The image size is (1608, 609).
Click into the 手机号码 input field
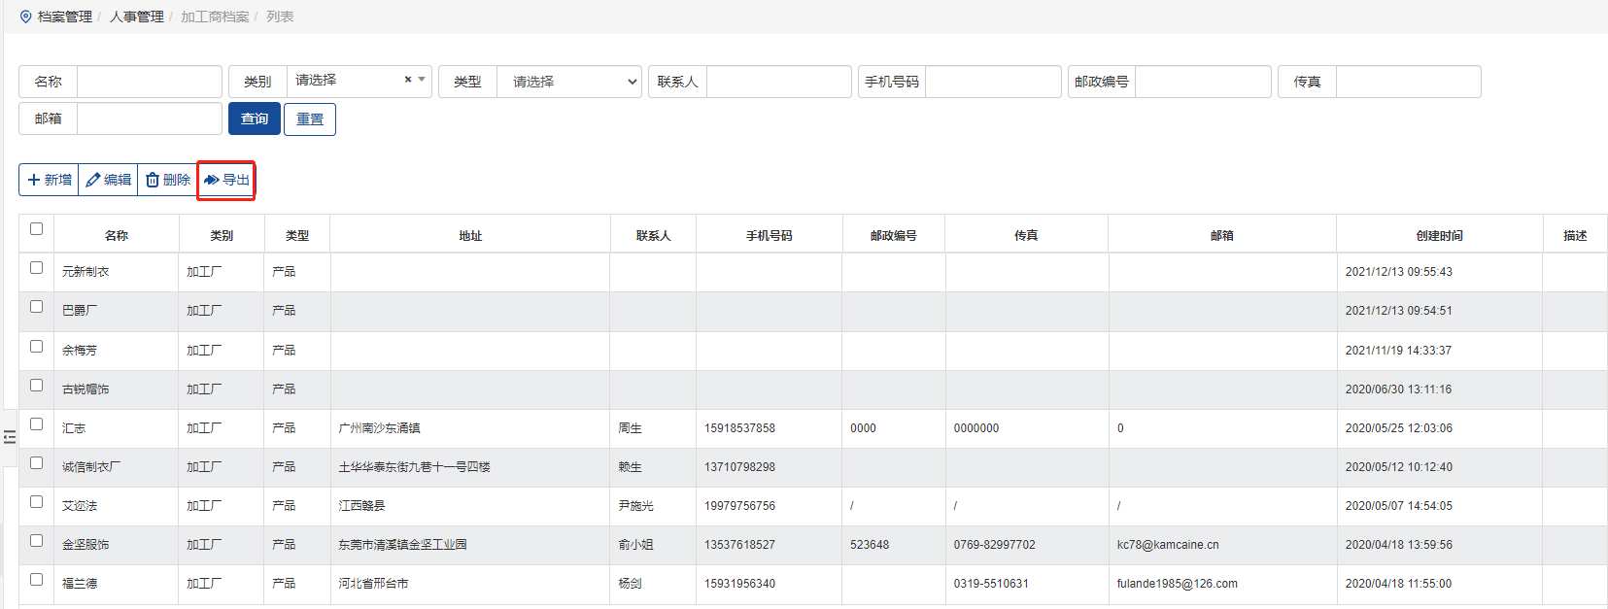992,82
